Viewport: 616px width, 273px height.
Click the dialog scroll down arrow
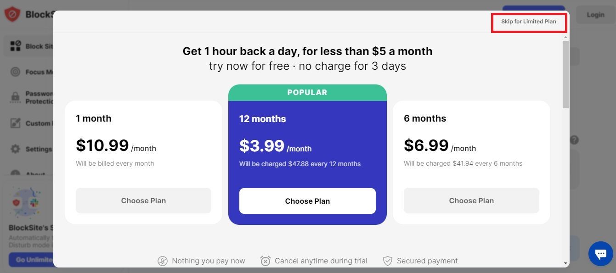566,263
